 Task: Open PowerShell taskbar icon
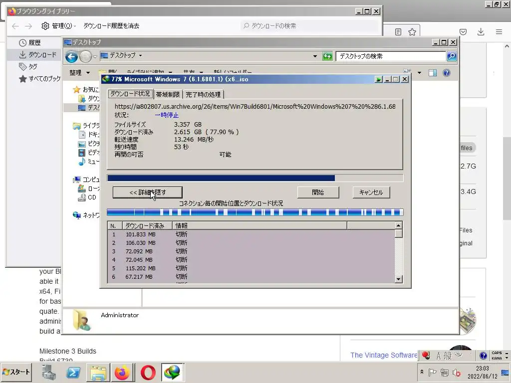73,372
